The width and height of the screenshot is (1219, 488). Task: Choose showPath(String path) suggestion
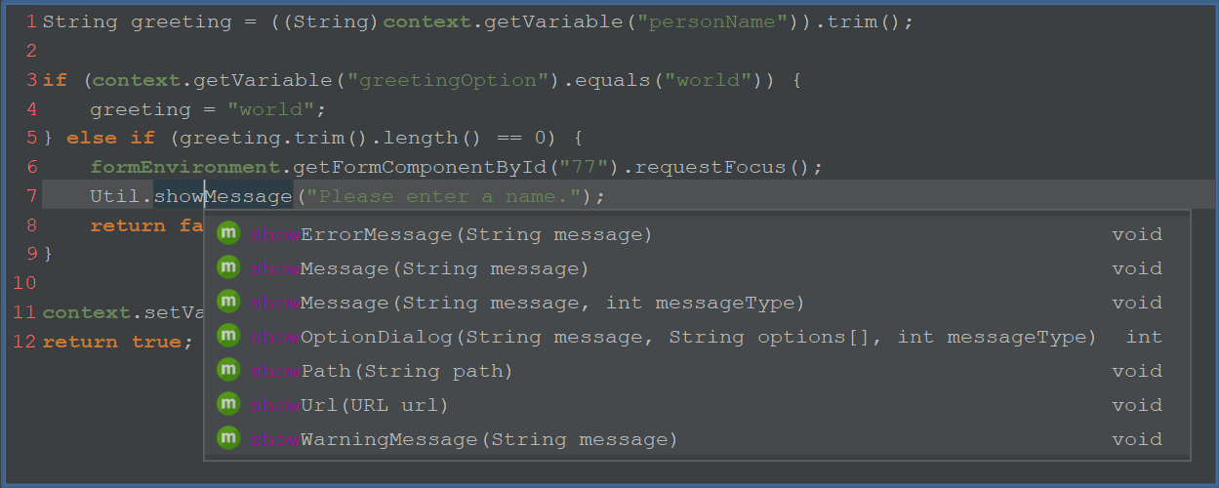tap(697, 371)
